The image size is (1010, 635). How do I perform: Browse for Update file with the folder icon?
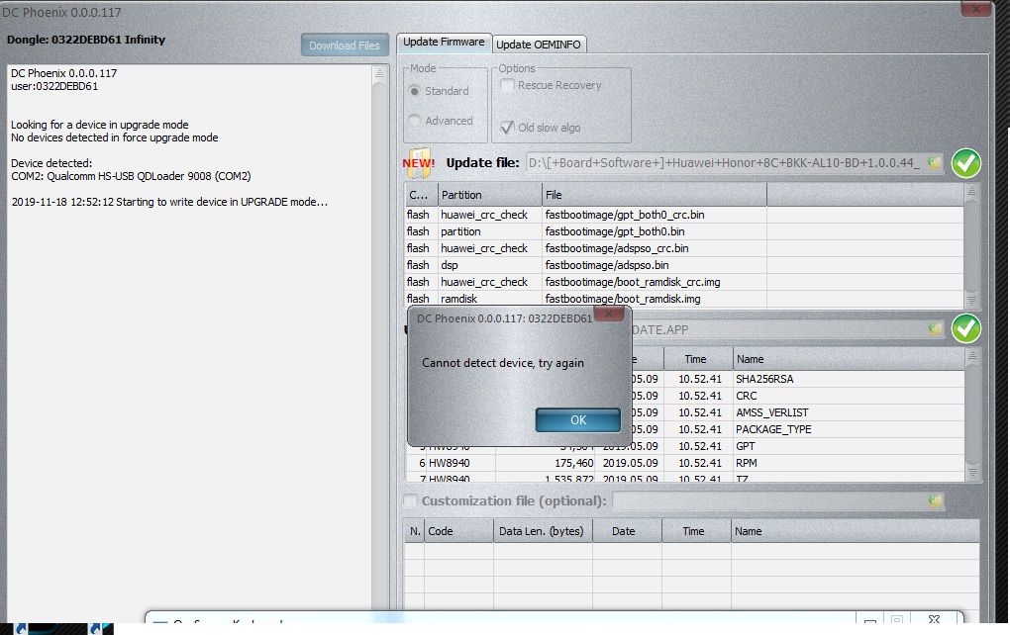point(934,163)
